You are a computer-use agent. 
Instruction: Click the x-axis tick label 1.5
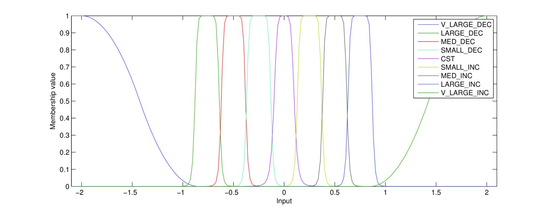pyautogui.click(x=436, y=193)
